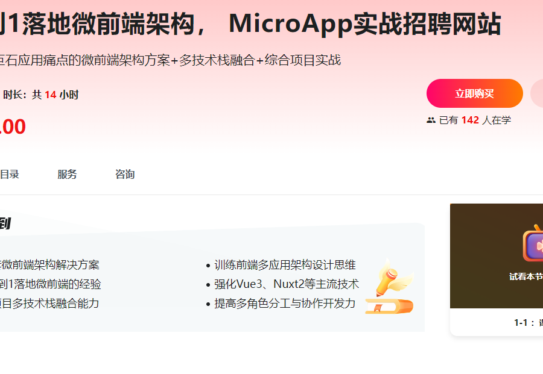Click the 强化Vue3、Nuxt2等主流技术 list item
This screenshot has height=374, width=543.
point(286,284)
